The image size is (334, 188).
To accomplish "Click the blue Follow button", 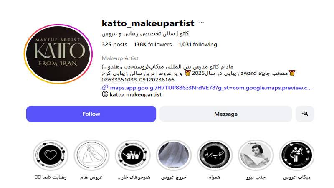I will point(91,114).
